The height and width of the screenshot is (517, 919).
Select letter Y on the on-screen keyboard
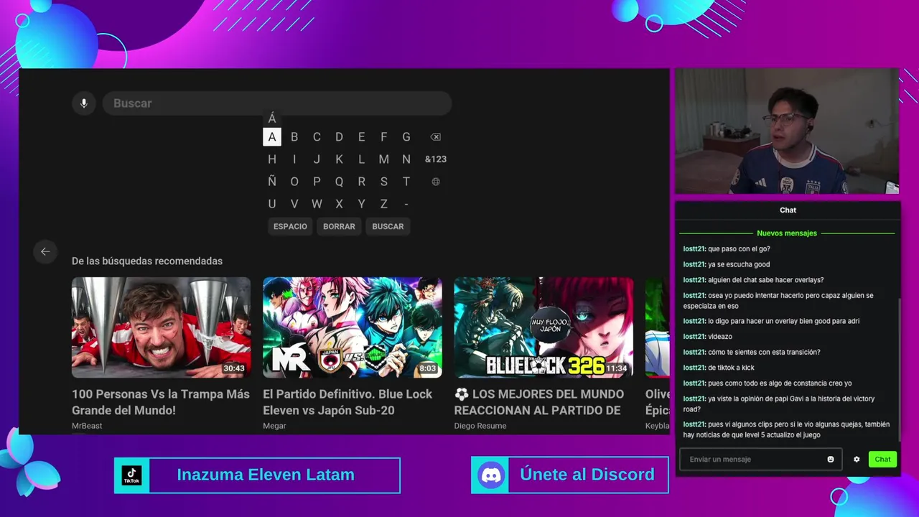[361, 204]
